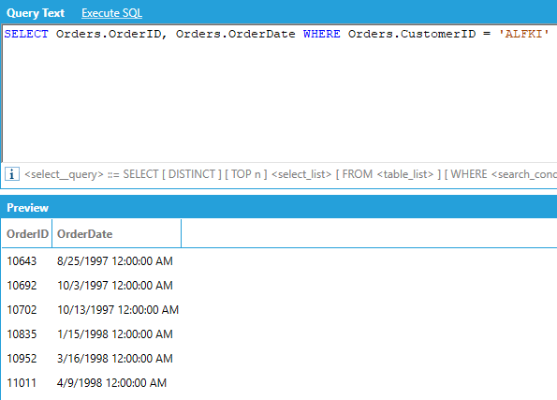Select the Preview panel header
Screen dimensions: 557x400
[279, 208]
